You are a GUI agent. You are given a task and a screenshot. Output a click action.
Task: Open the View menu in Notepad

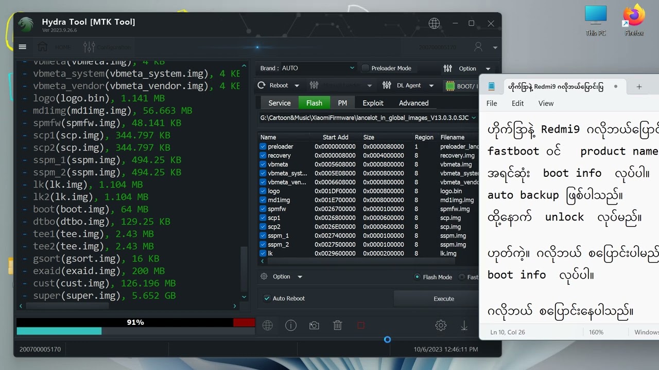click(x=546, y=103)
